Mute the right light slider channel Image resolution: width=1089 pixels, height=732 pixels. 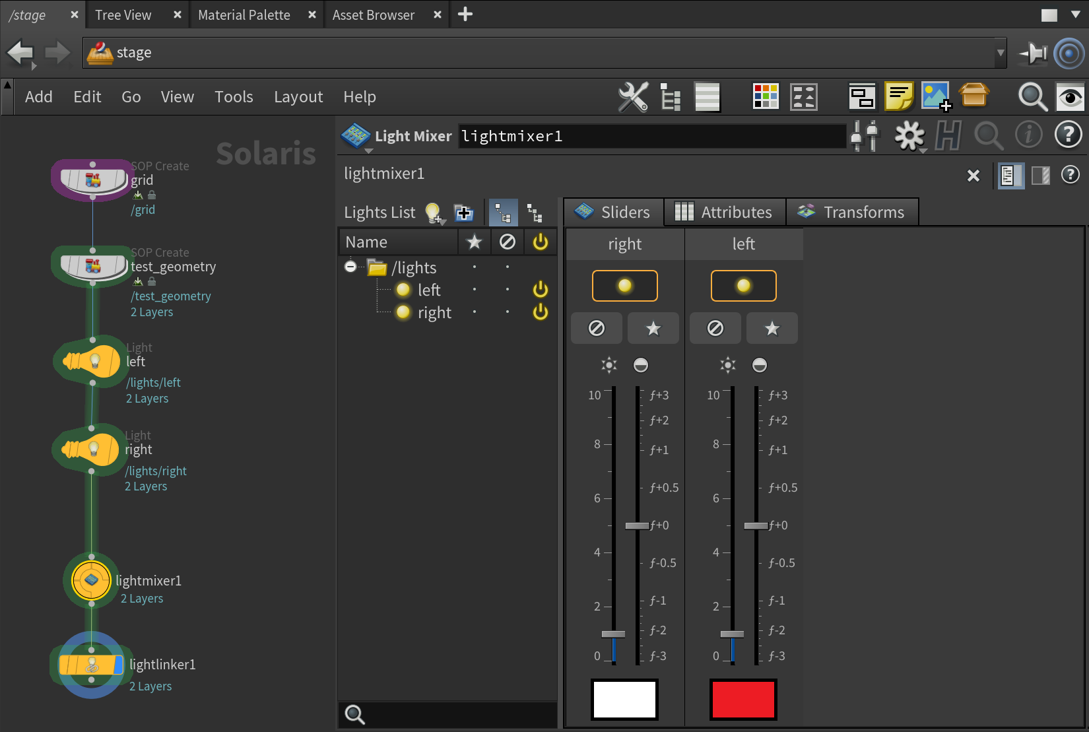pos(597,328)
